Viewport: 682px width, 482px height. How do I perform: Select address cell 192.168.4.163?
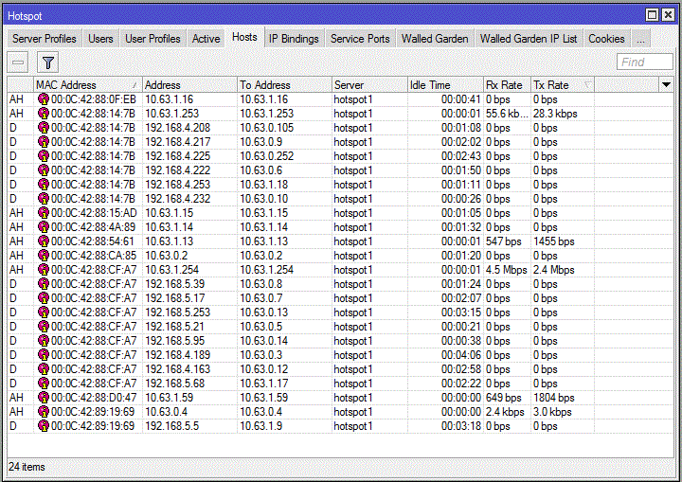pyautogui.click(x=177, y=369)
